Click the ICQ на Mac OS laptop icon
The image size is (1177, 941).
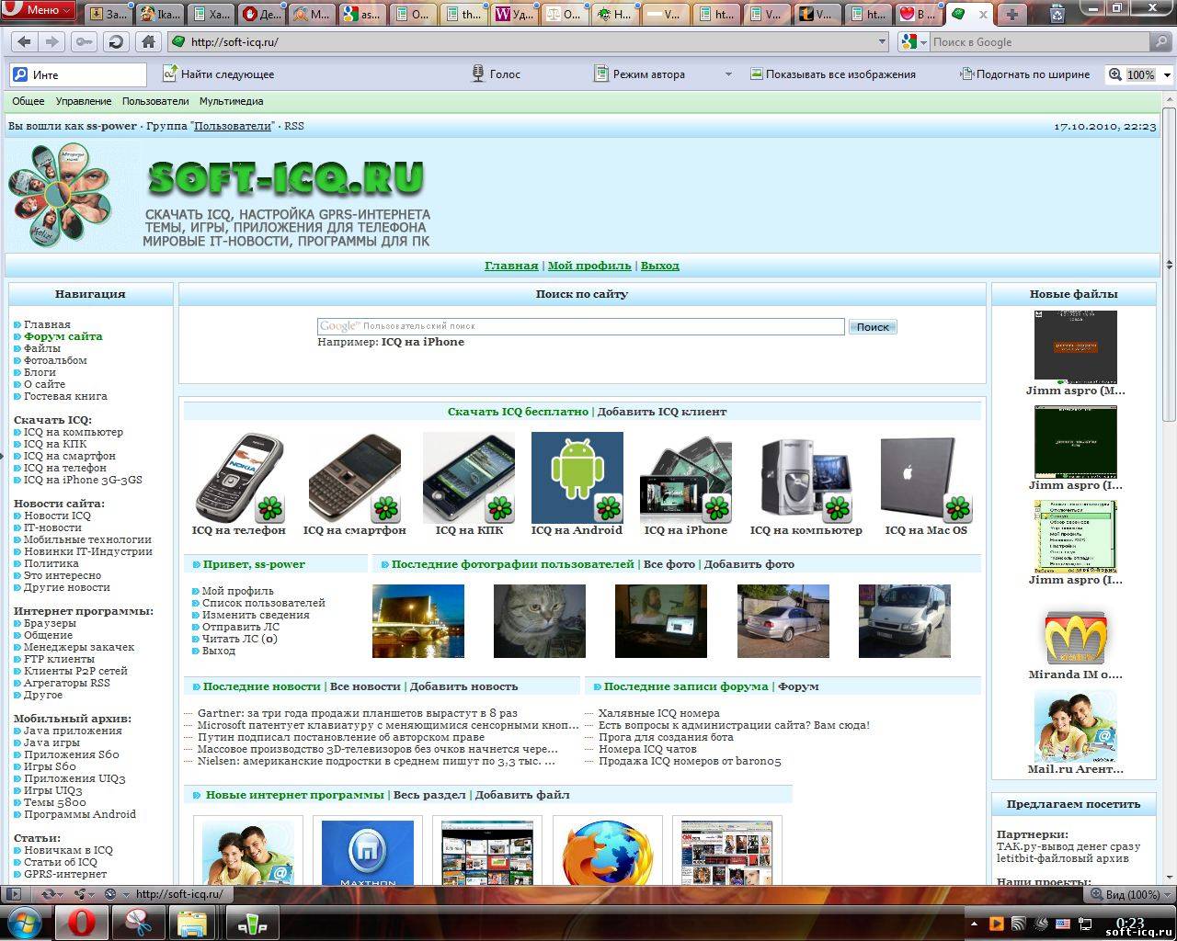[927, 478]
